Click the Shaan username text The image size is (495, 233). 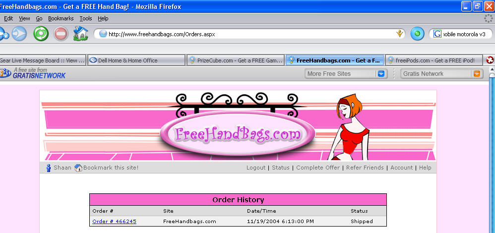tap(62, 168)
